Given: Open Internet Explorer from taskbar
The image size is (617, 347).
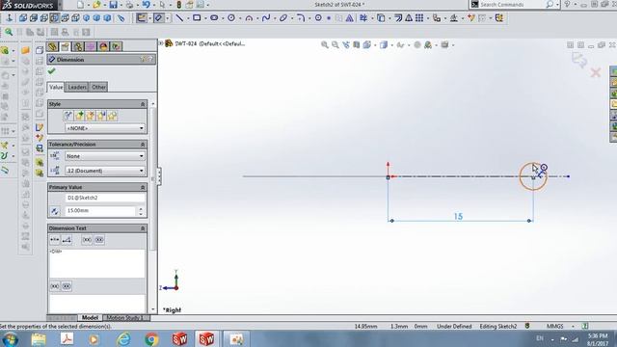Looking at the screenshot, I should click(123, 339).
